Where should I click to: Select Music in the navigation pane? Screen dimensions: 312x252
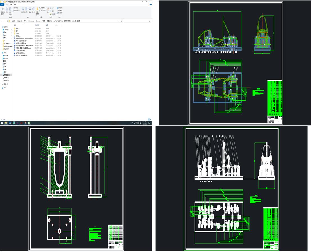click(x=5, y=72)
